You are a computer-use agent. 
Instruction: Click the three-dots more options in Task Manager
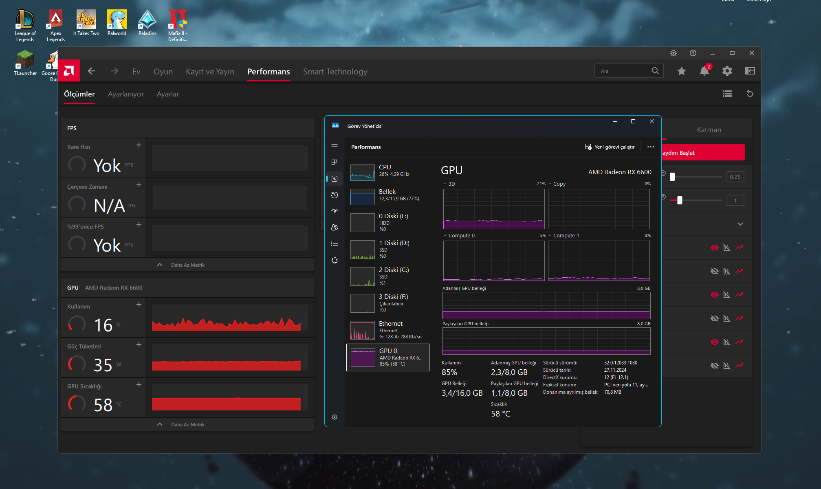[x=651, y=147]
